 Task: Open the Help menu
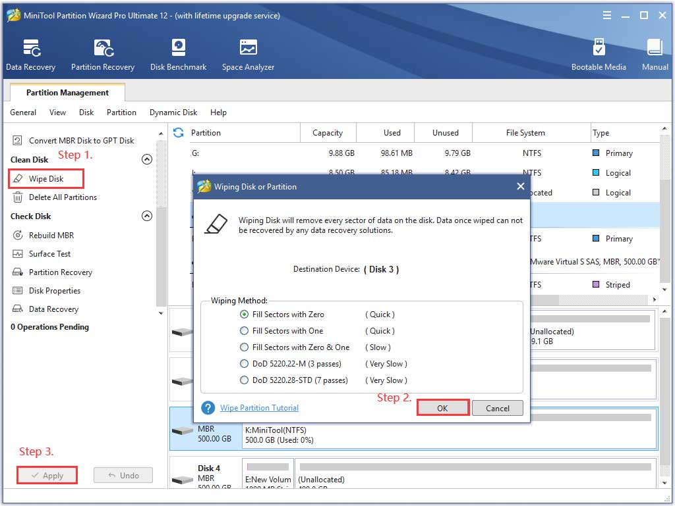click(x=218, y=112)
